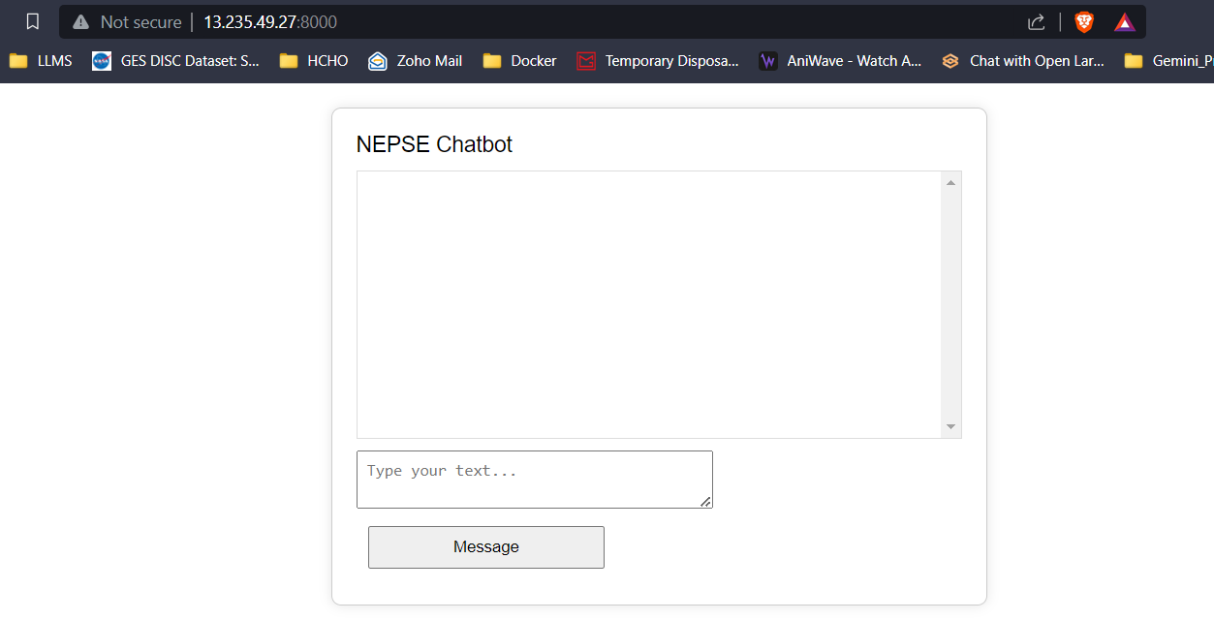Open the Temporary Disposable mail bookmark
This screenshot has height=621, width=1214.
(658, 61)
